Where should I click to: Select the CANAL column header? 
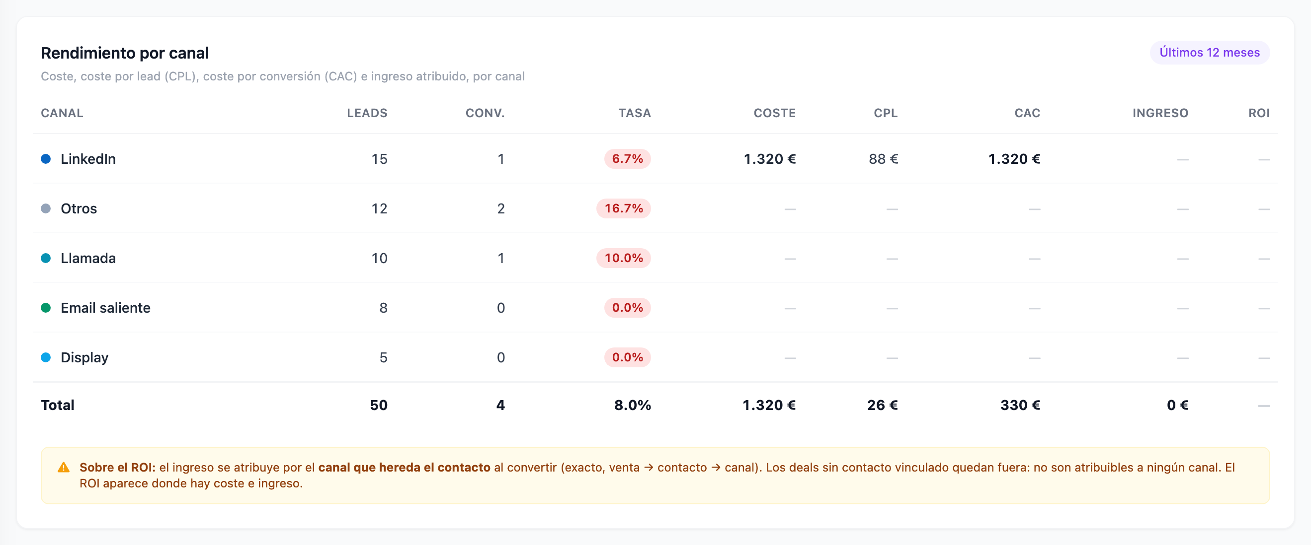pyautogui.click(x=62, y=113)
